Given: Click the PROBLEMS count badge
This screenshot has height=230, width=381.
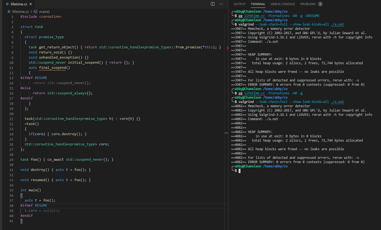Looking at the screenshot, I should click(320, 4).
